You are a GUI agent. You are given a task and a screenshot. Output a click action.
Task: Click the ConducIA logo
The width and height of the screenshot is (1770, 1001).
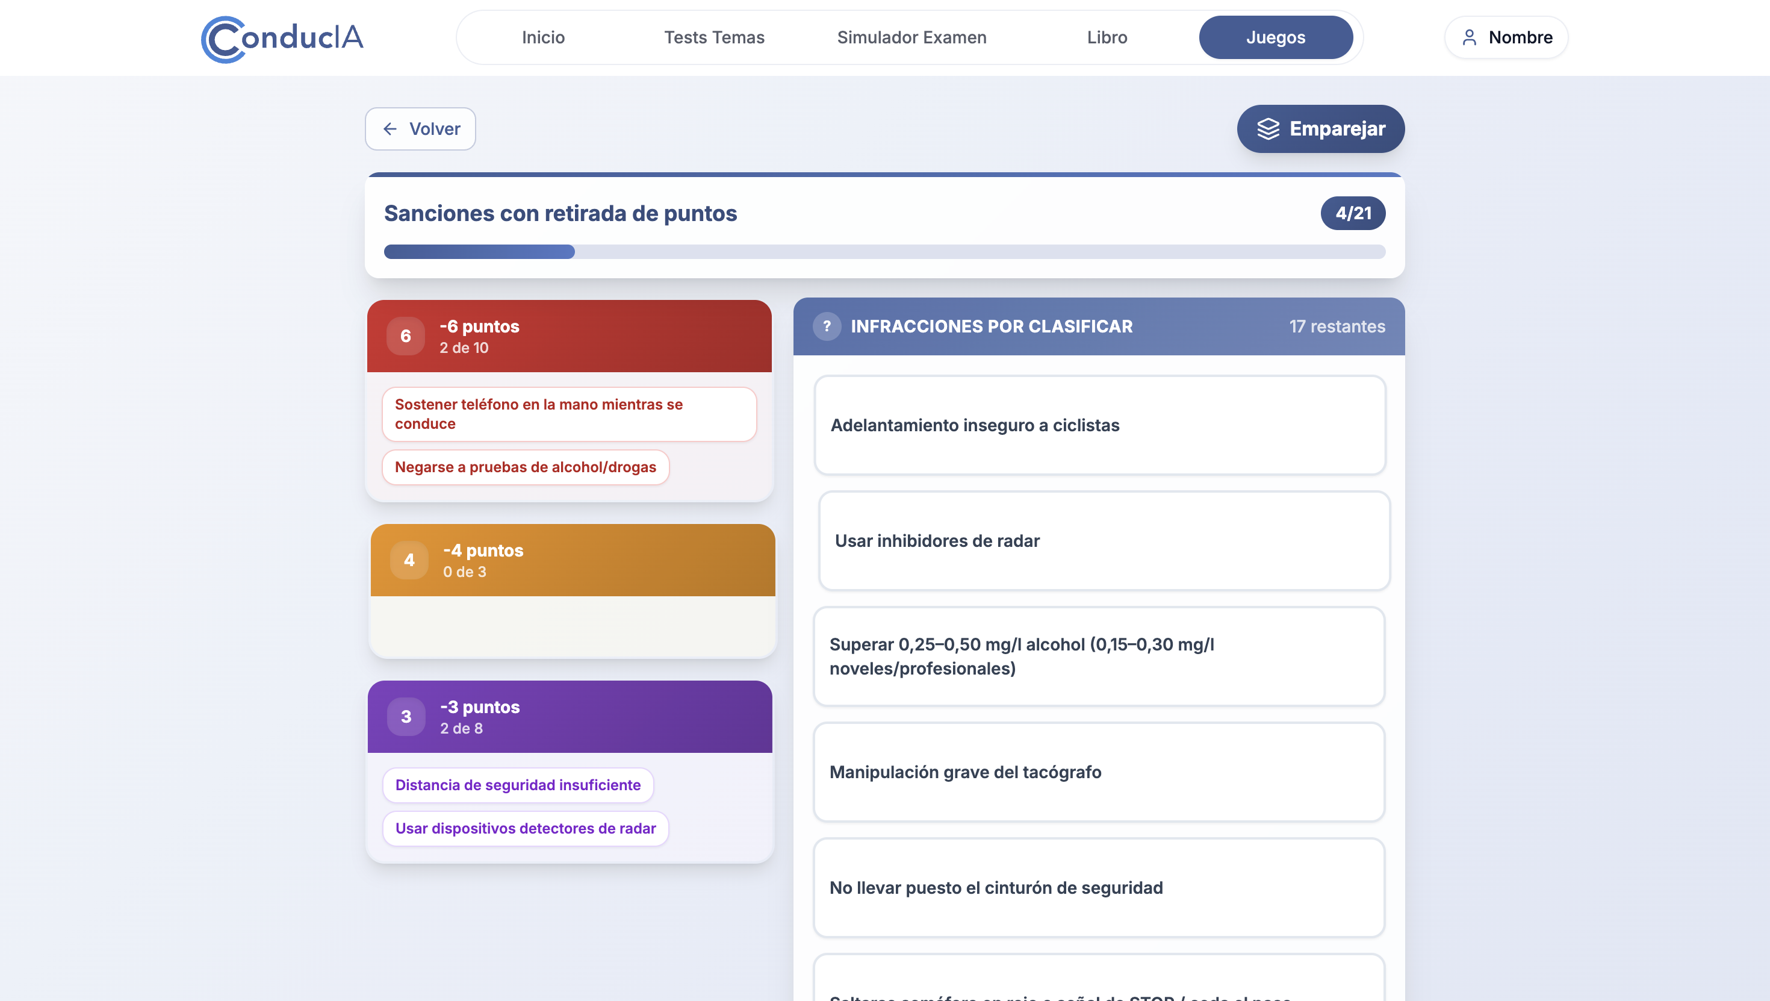(282, 38)
